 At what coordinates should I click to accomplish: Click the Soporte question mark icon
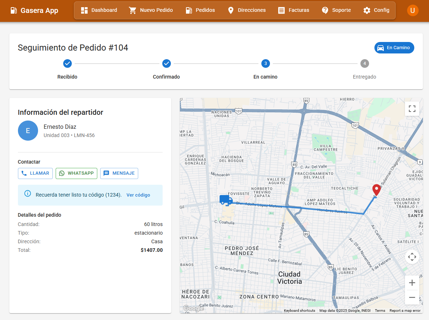[x=325, y=10]
